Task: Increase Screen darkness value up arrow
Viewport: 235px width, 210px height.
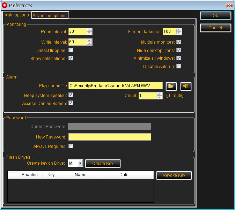Action: click(179, 30)
